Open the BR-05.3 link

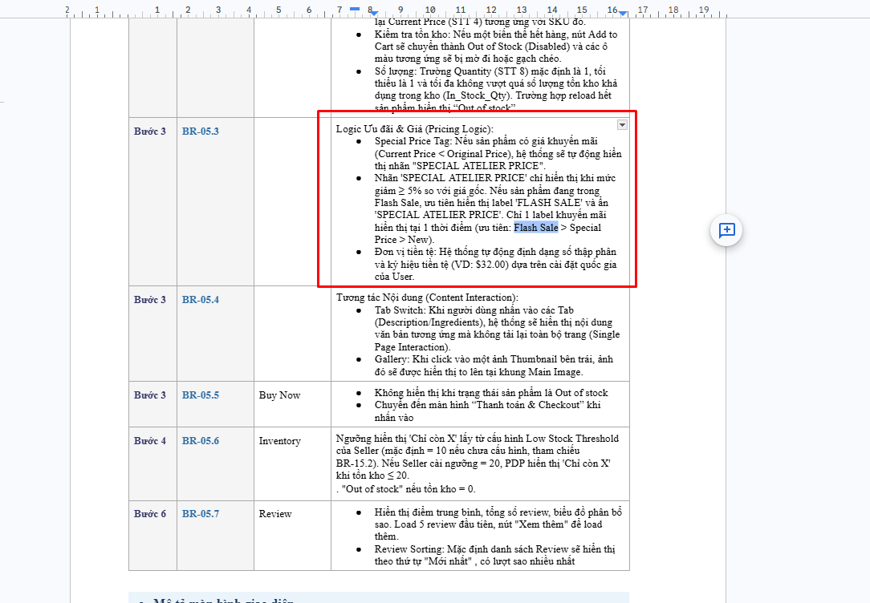[201, 132]
